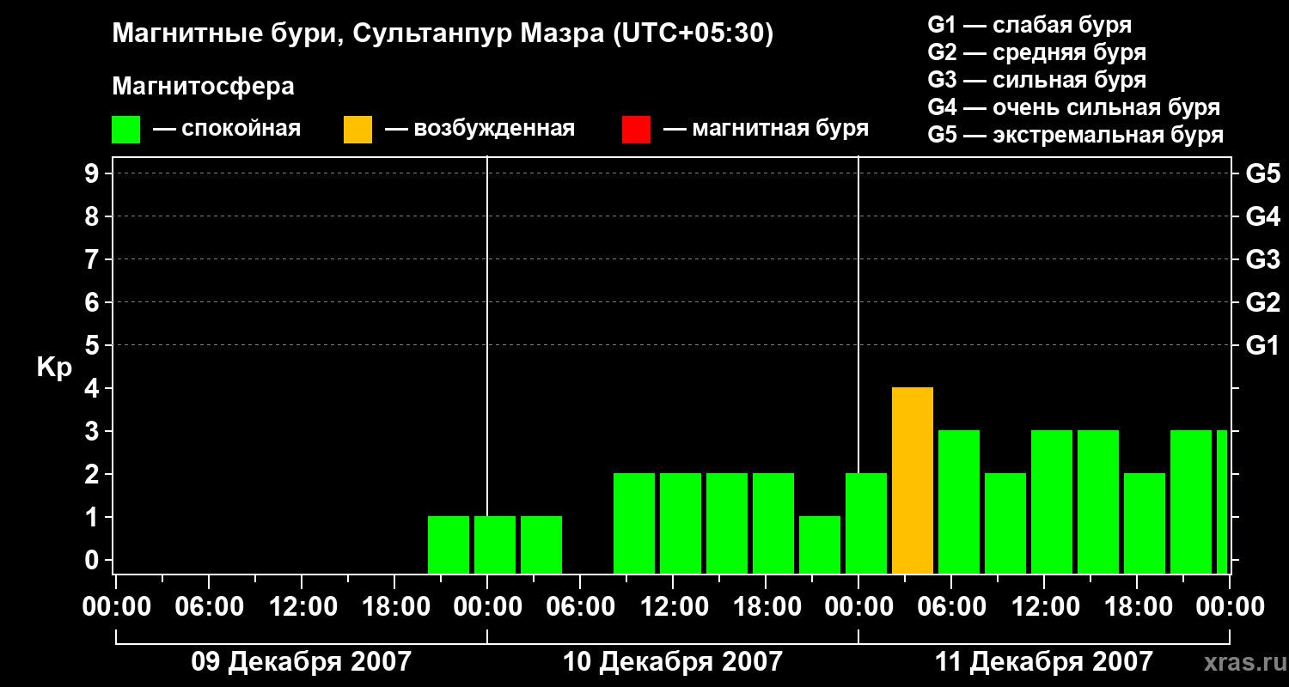Click the right-axis «G3» tick label
Screen dimensions: 1289x687
click(x=1263, y=259)
